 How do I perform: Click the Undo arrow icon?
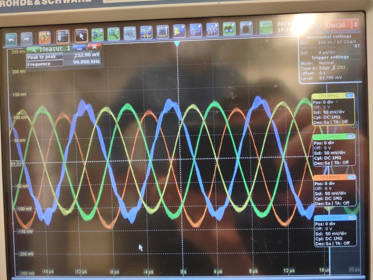tap(11, 39)
